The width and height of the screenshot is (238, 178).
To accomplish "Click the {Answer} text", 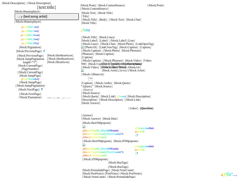I will coord(87,115).
